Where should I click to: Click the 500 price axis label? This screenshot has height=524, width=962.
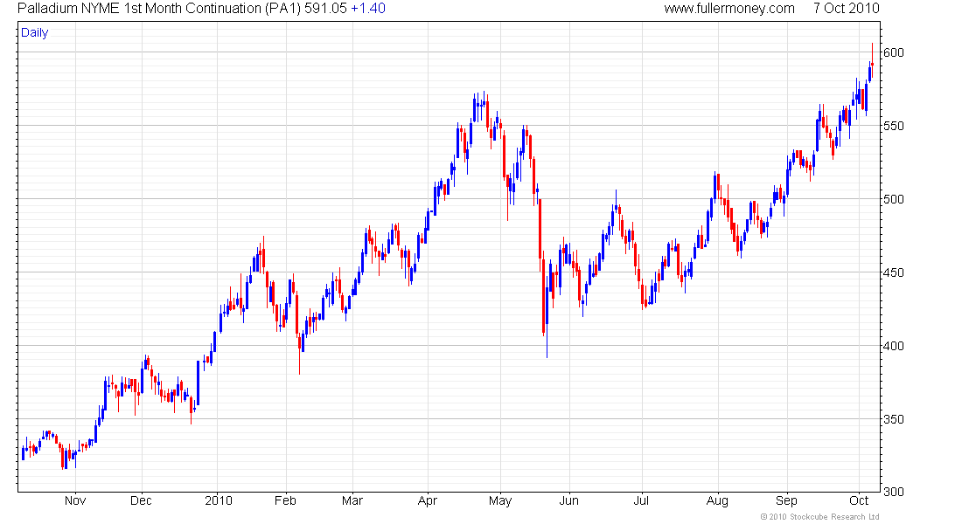(893, 199)
